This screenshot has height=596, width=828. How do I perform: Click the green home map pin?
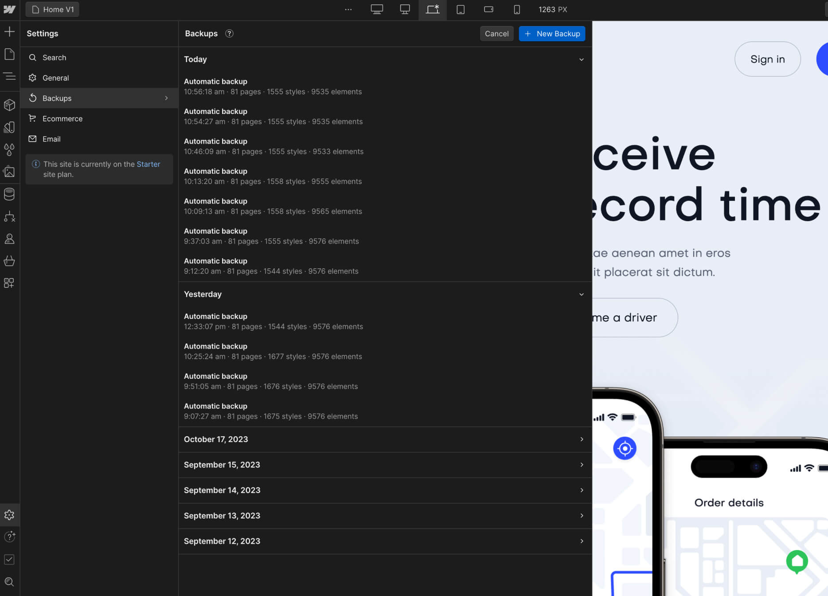point(797,561)
